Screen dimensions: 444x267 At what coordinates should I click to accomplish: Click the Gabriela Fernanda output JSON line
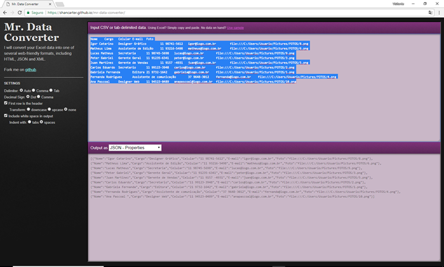click(x=229, y=187)
